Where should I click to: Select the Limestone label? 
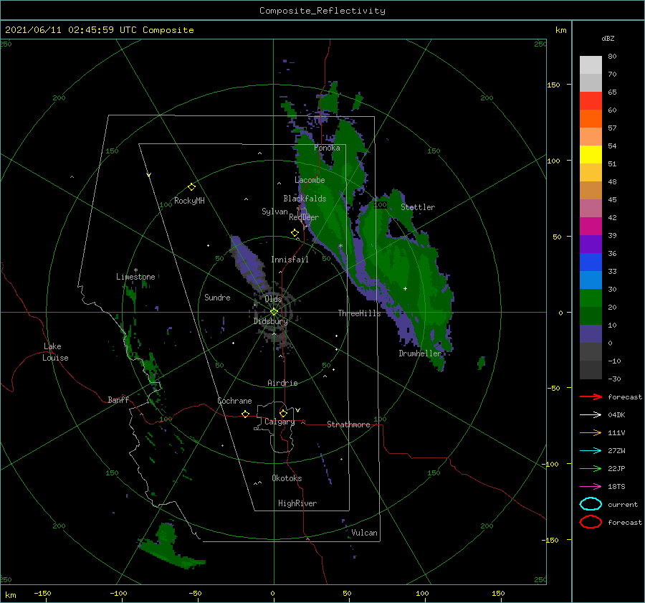pyautogui.click(x=135, y=277)
